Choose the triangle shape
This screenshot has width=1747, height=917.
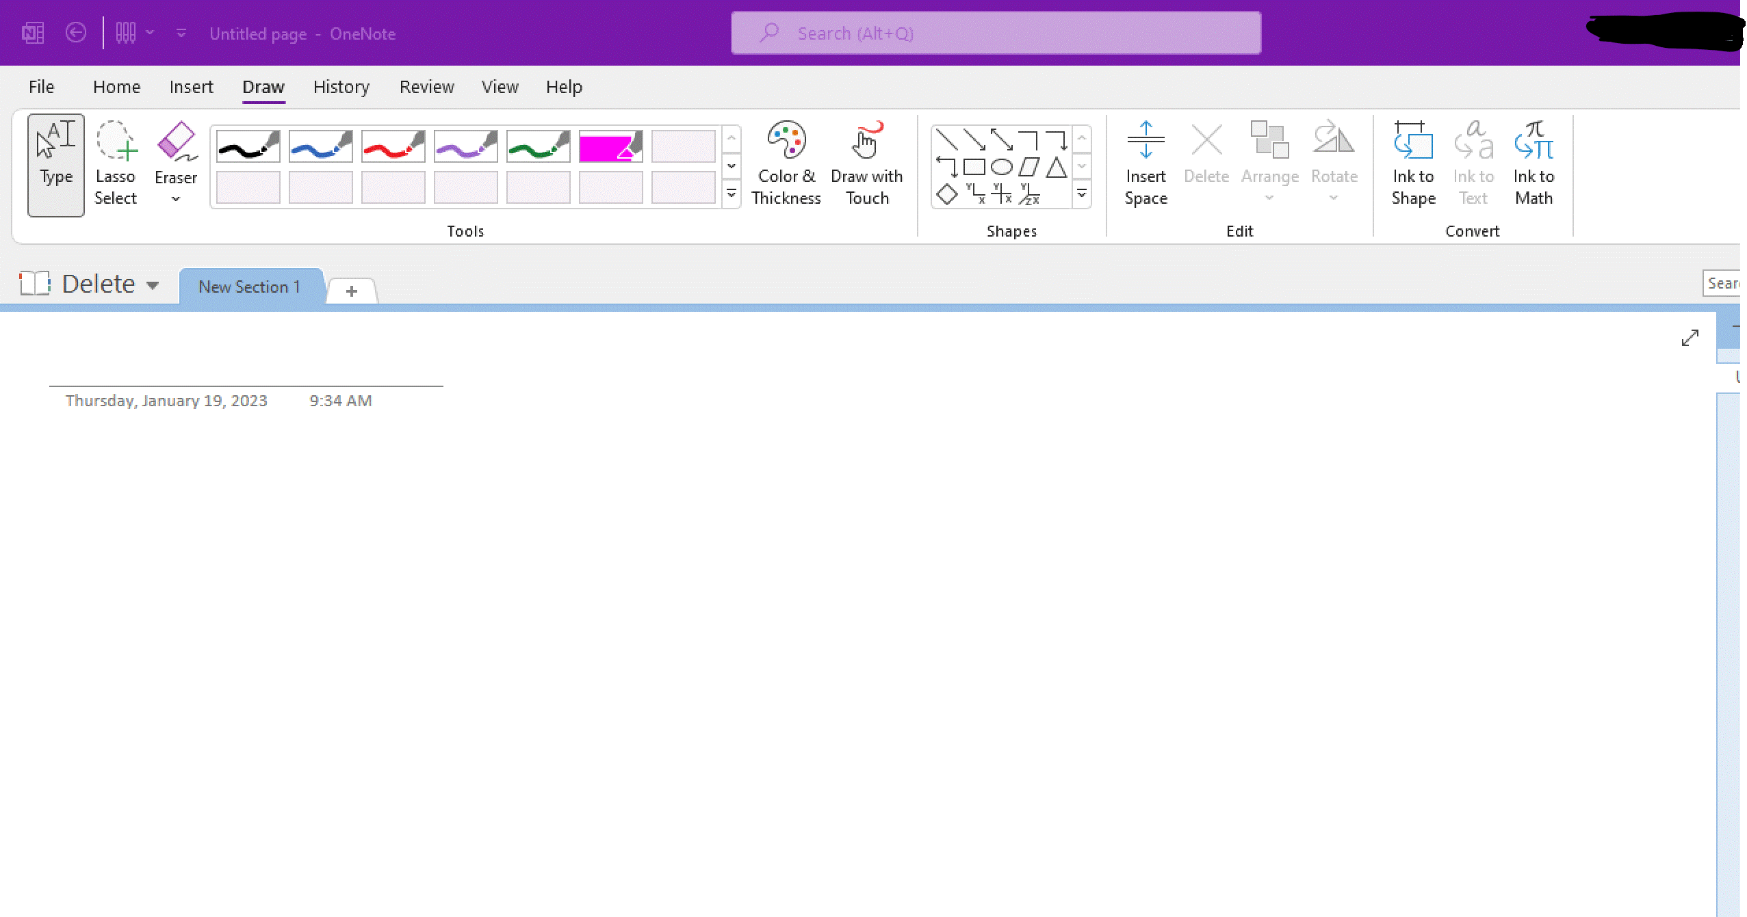pyautogui.click(x=1057, y=167)
